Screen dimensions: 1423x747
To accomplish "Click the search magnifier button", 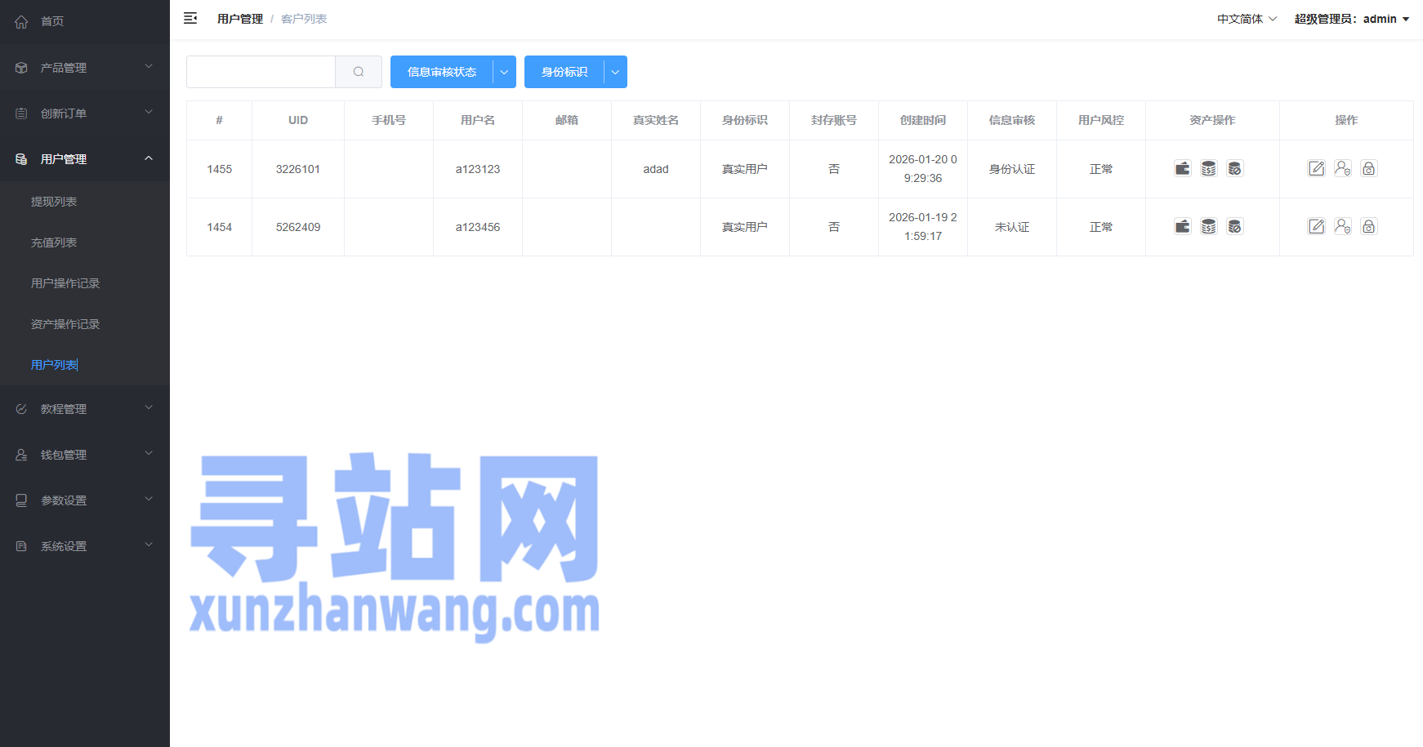I will (359, 72).
